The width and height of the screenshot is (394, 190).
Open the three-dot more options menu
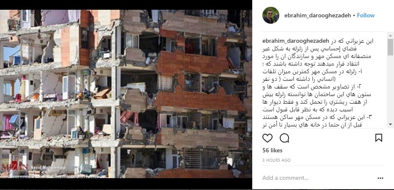pos(380,178)
